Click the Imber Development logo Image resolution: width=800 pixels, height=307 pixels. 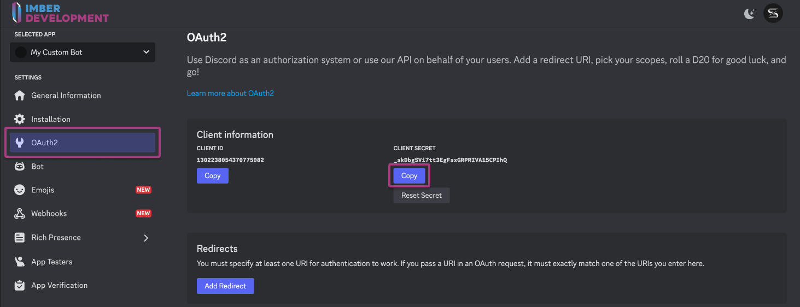click(x=59, y=13)
